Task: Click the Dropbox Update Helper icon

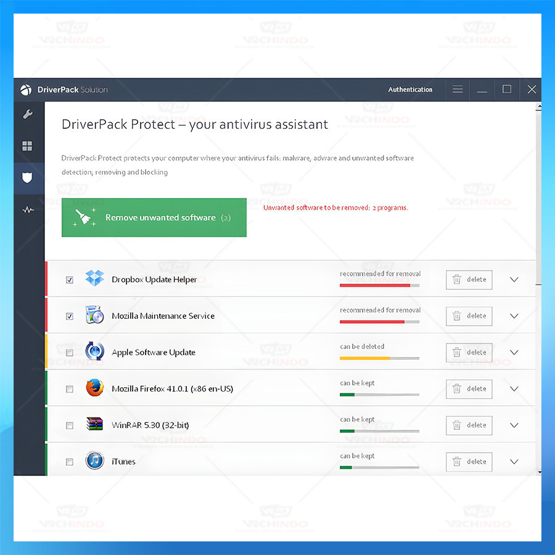Action: tap(94, 278)
